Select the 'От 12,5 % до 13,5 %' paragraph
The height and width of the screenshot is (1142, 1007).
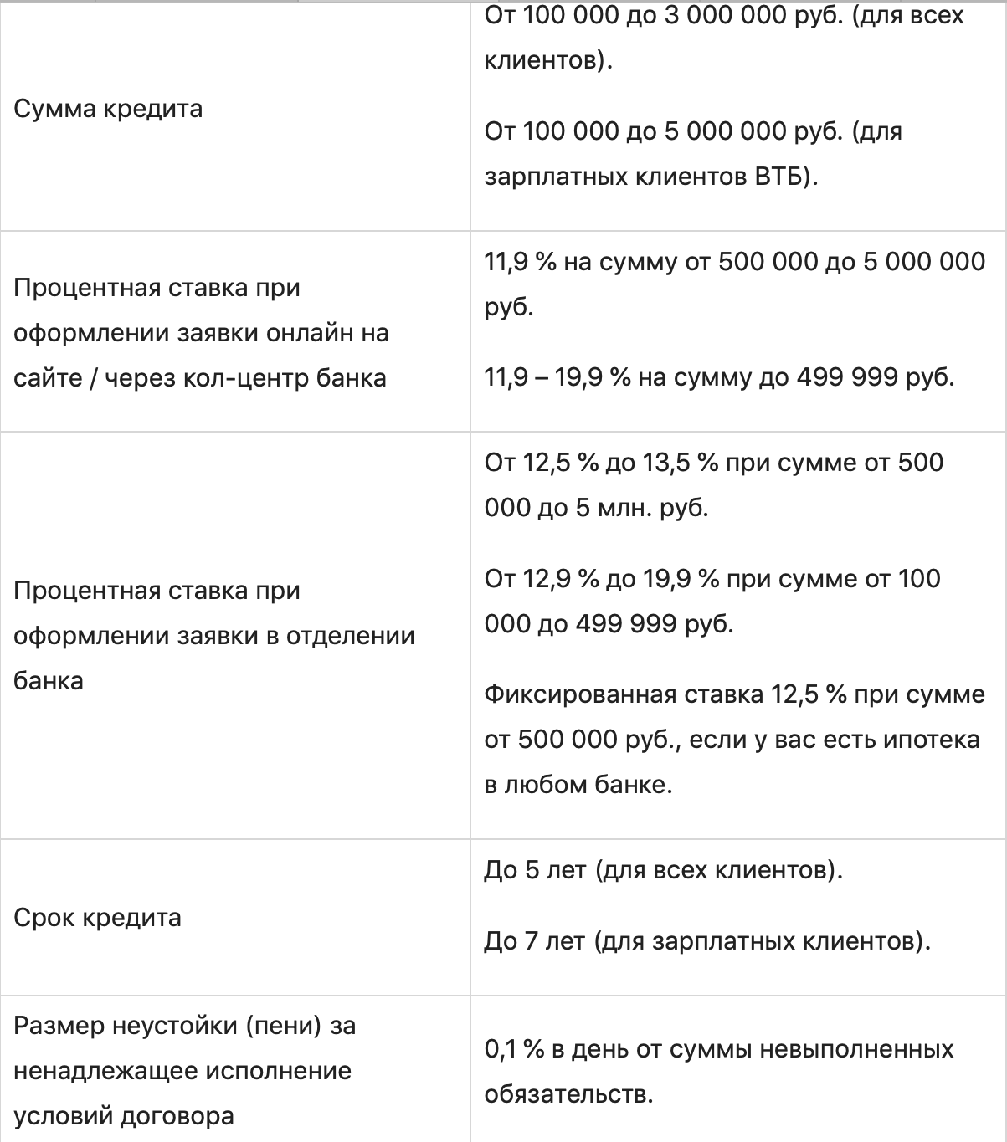pos(713,485)
